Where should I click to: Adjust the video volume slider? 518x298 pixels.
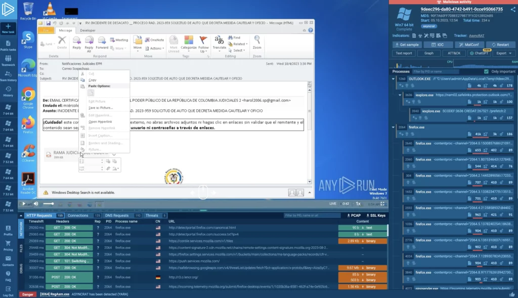[x=48, y=203]
